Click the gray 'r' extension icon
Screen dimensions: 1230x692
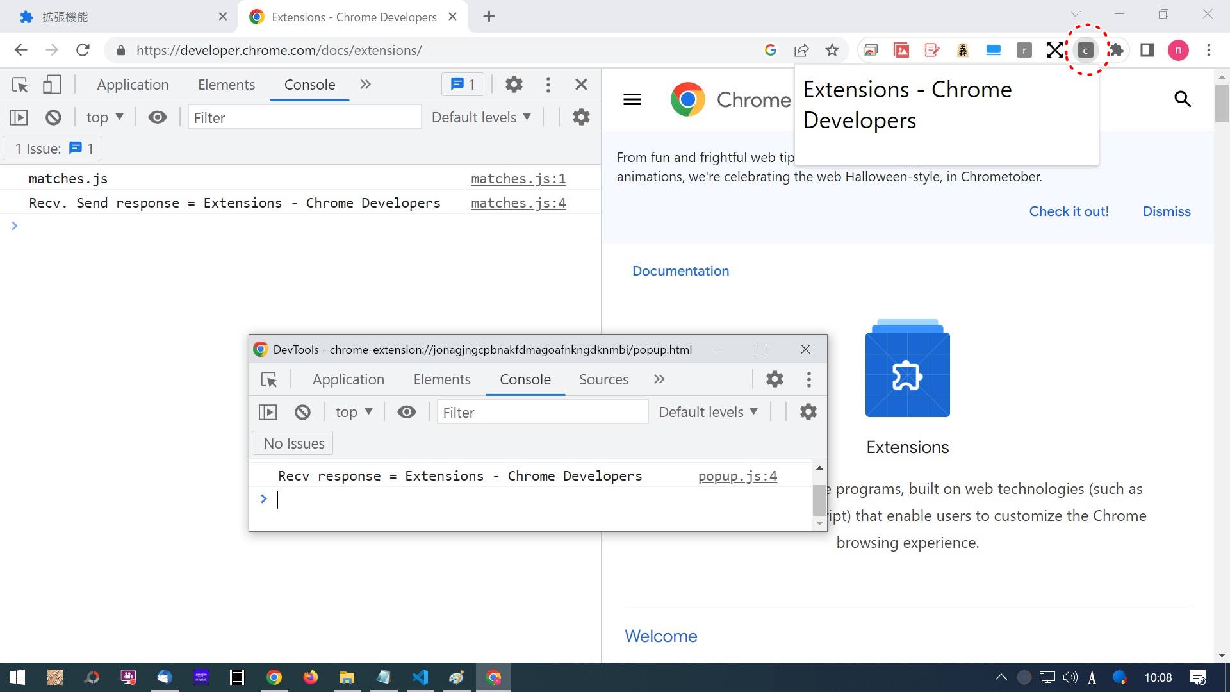[1024, 50]
